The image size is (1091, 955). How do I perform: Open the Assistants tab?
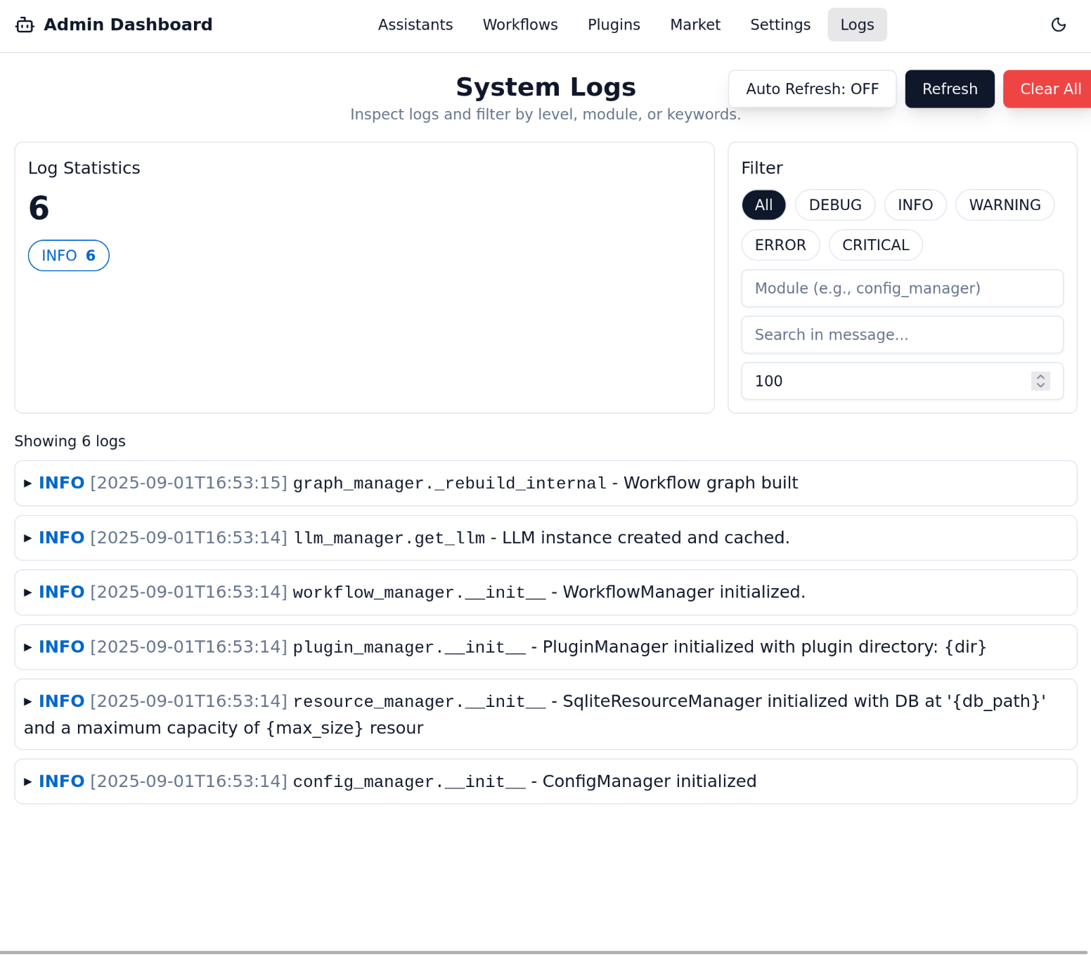click(x=415, y=25)
